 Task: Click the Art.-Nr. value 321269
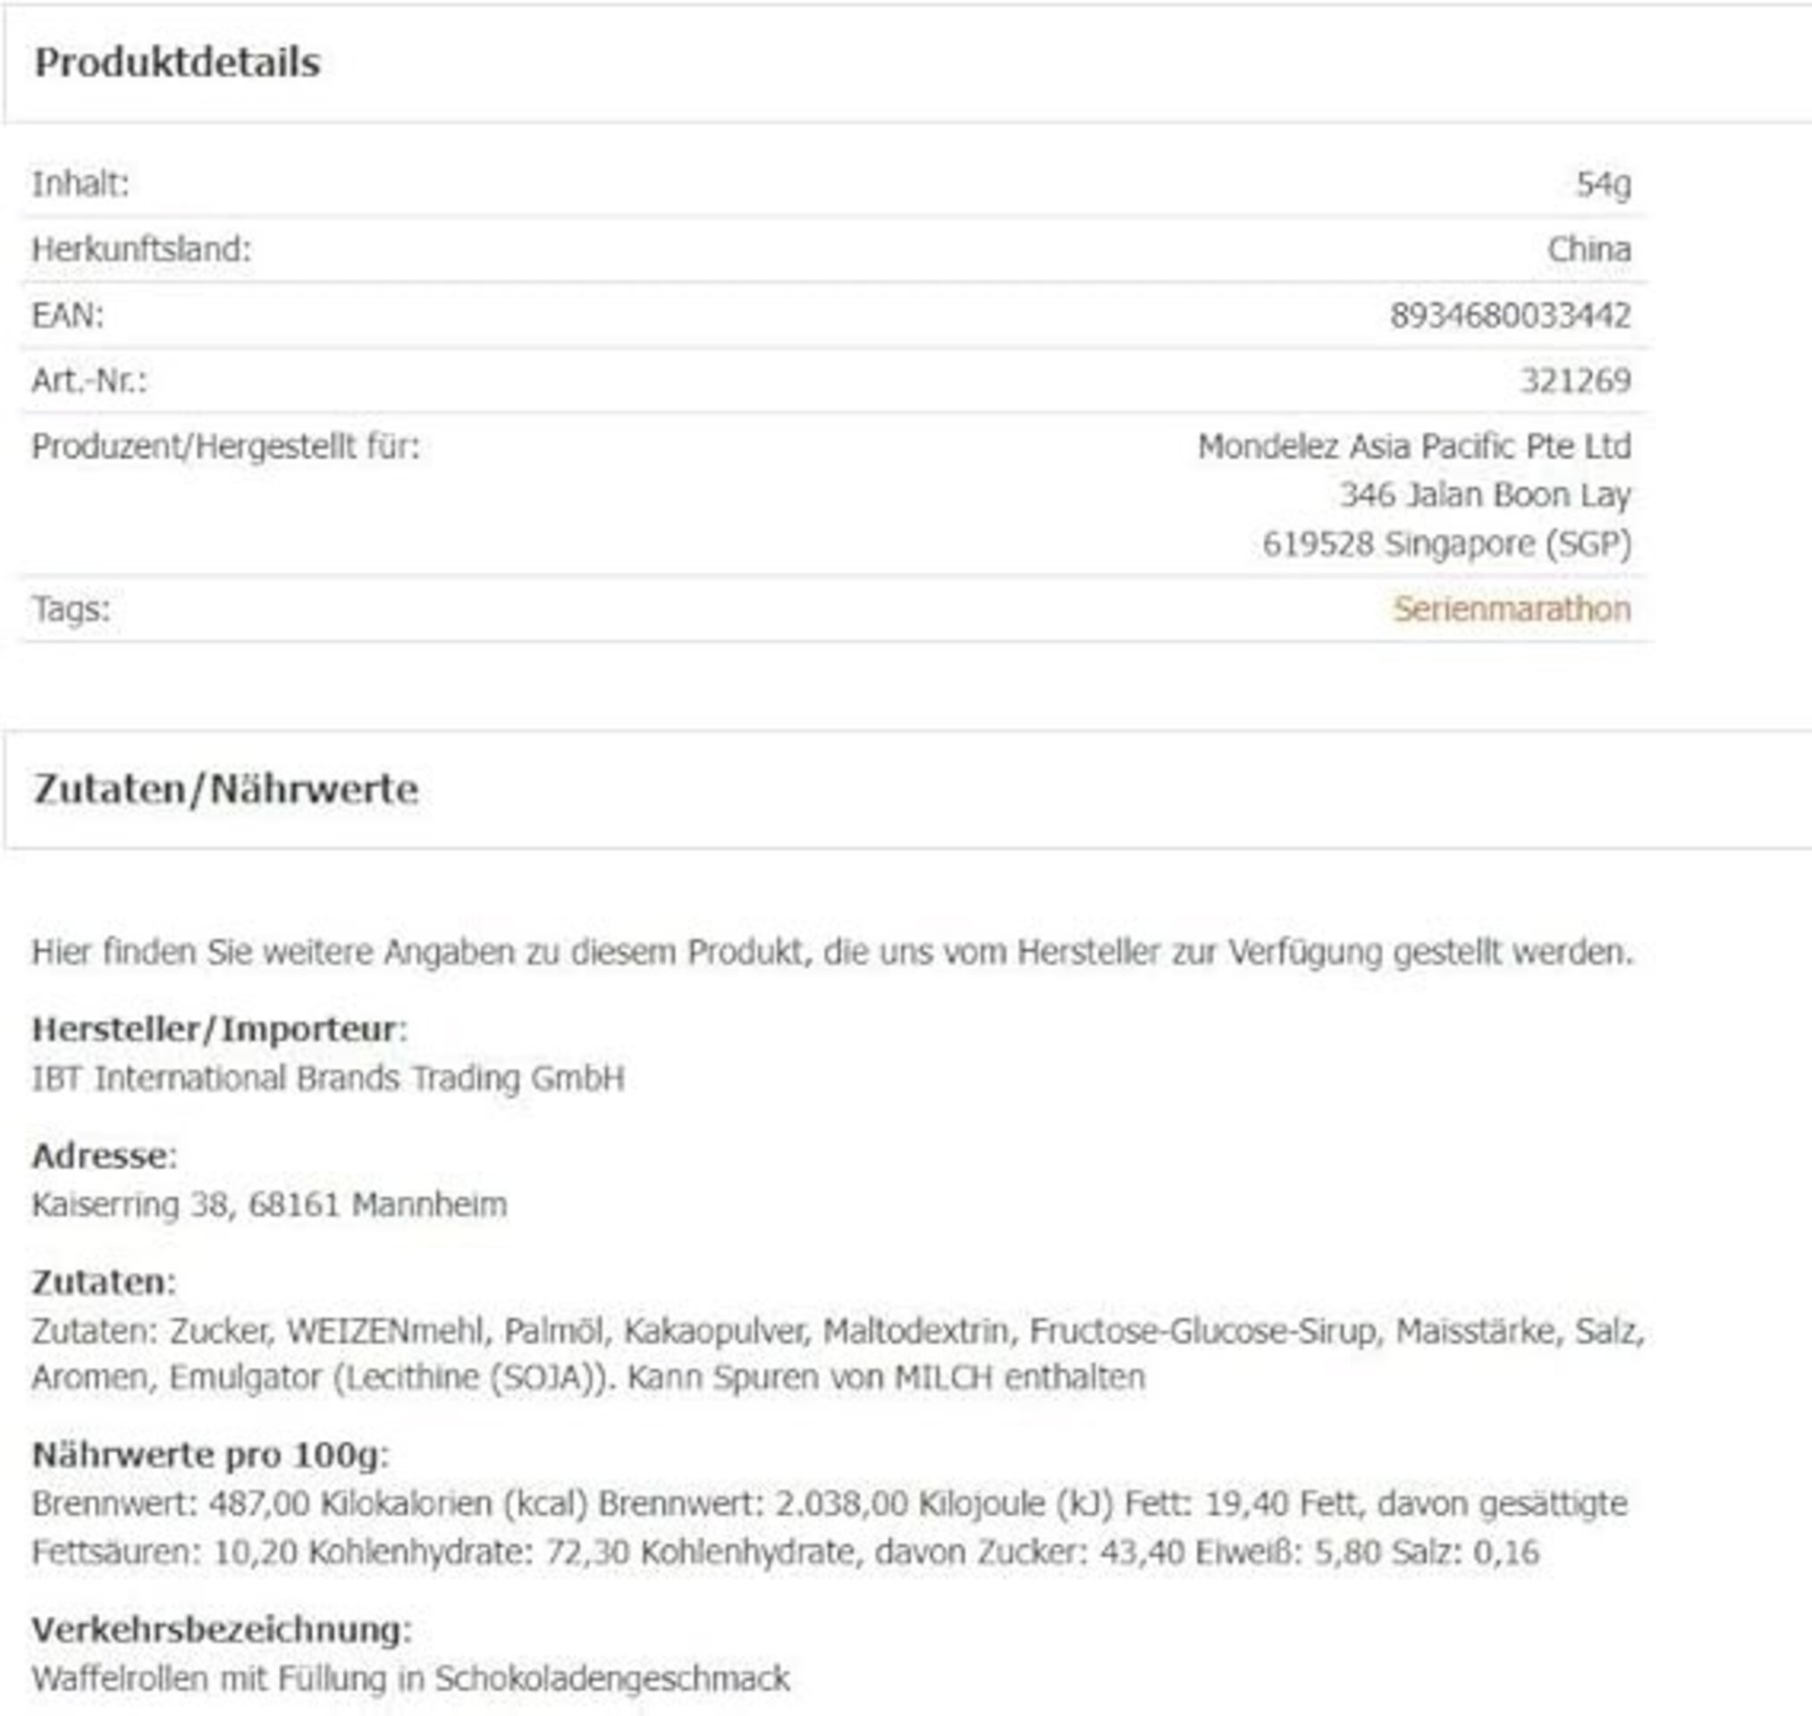[1575, 381]
